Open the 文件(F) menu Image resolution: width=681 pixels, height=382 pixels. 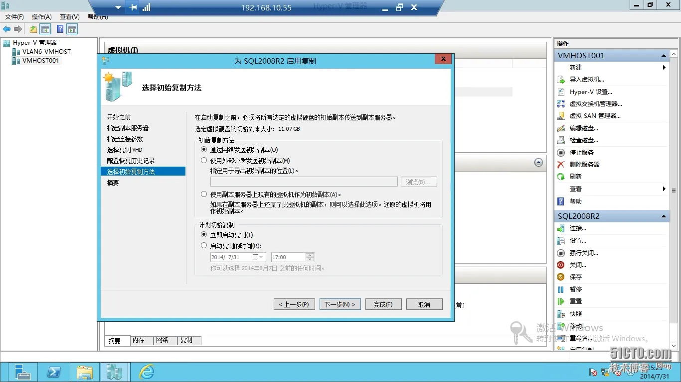coord(14,17)
